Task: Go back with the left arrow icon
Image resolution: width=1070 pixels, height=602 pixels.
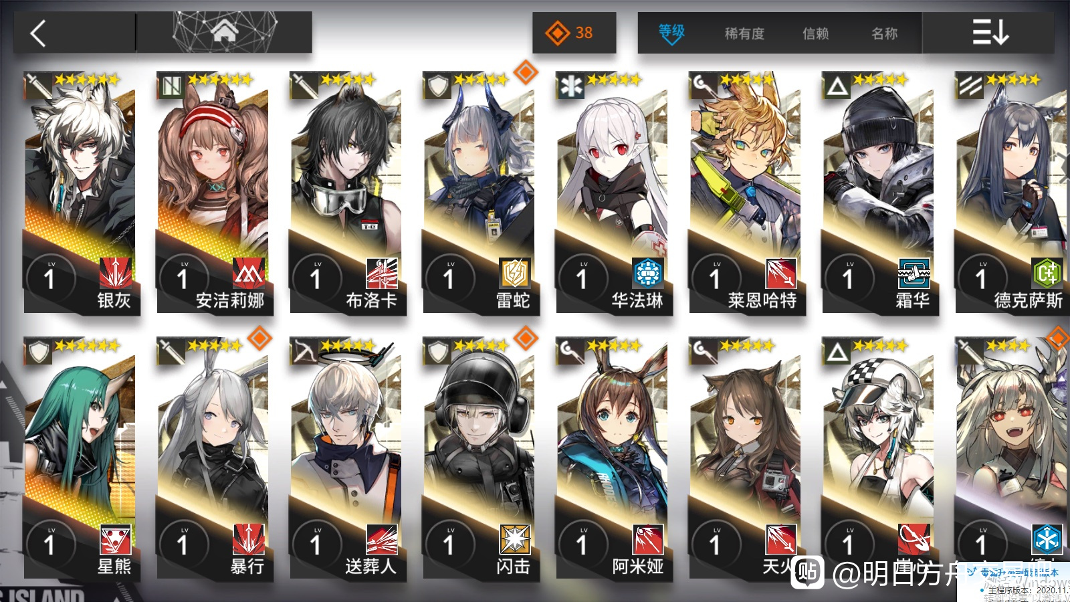Action: 38,33
